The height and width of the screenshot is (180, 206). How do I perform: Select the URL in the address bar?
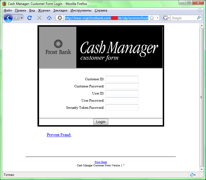click(106, 18)
